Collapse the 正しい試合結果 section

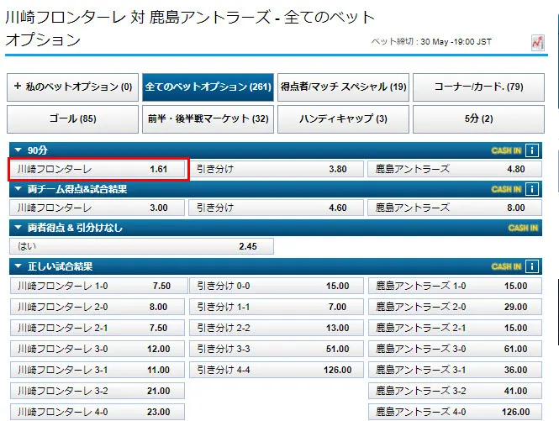pyautogui.click(x=18, y=266)
